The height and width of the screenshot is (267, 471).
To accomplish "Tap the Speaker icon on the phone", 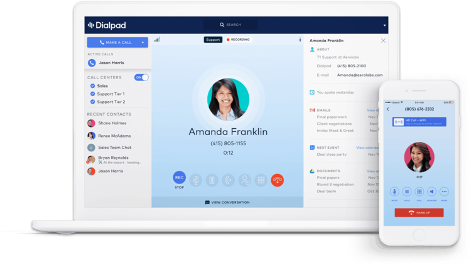I will click(432, 191).
